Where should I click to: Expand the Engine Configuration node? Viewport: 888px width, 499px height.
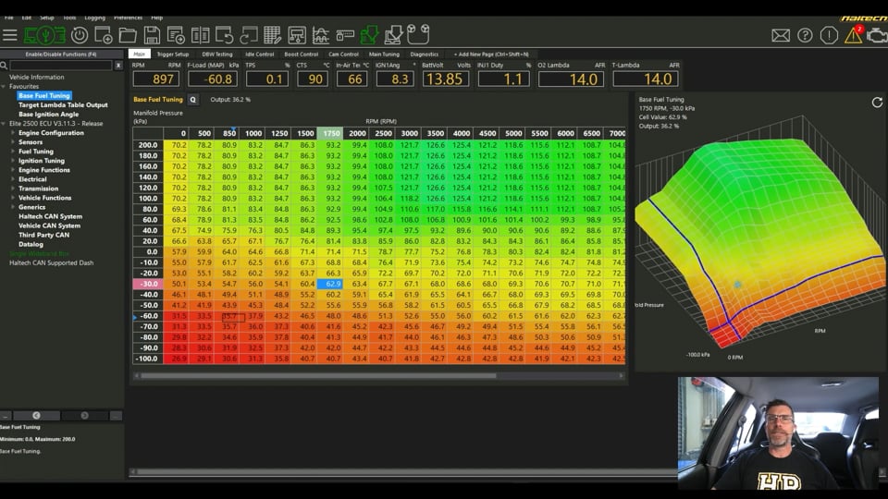[x=13, y=133]
